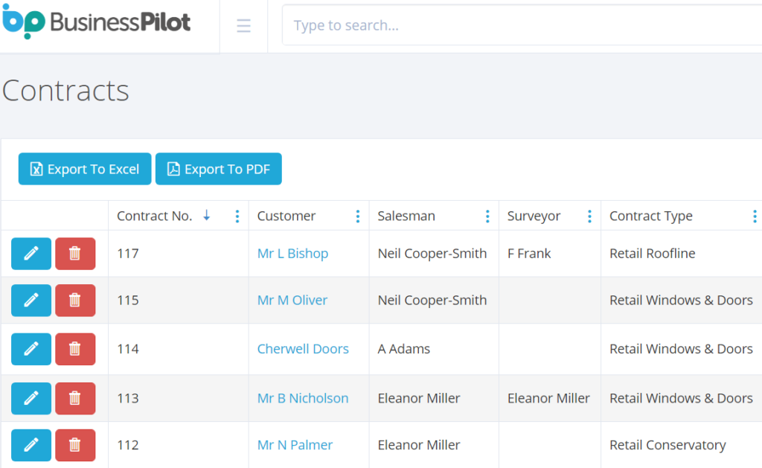
Task: Focus the Type to search field
Action: [x=522, y=25]
